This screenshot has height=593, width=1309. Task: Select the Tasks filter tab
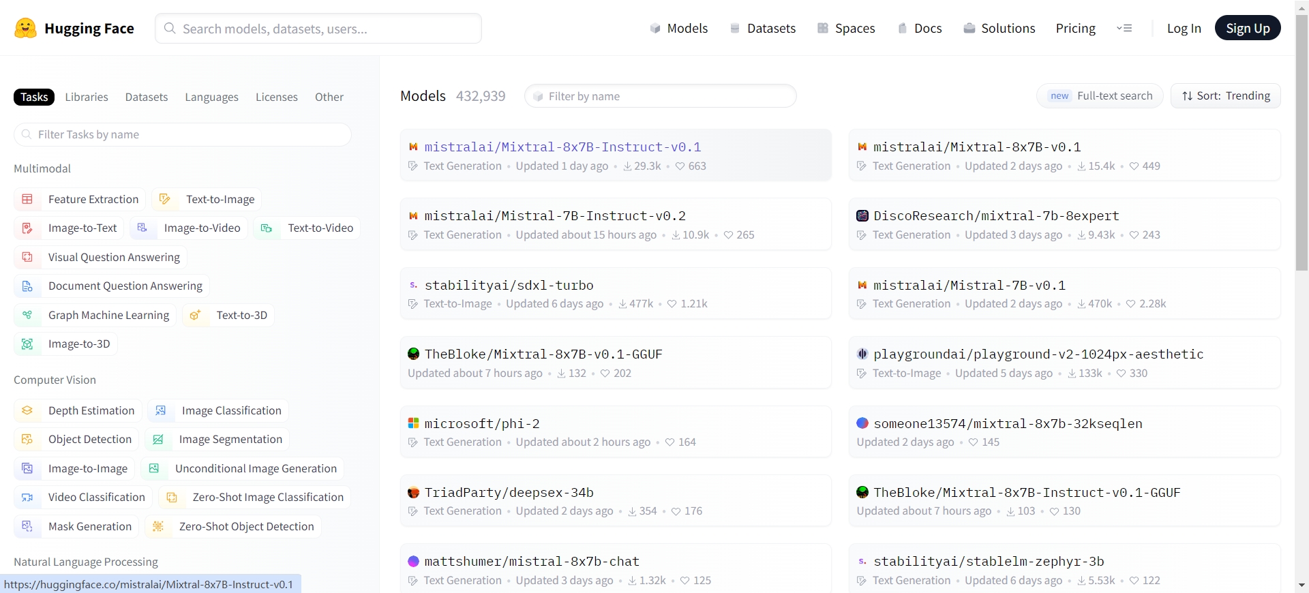coord(34,97)
